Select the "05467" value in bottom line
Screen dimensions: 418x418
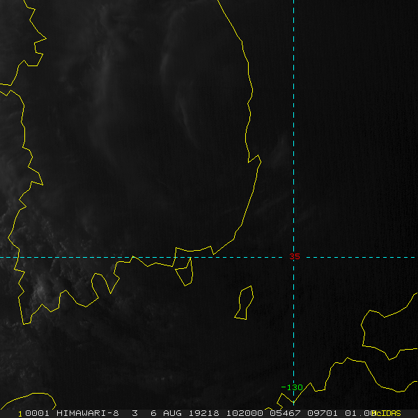point(285,413)
